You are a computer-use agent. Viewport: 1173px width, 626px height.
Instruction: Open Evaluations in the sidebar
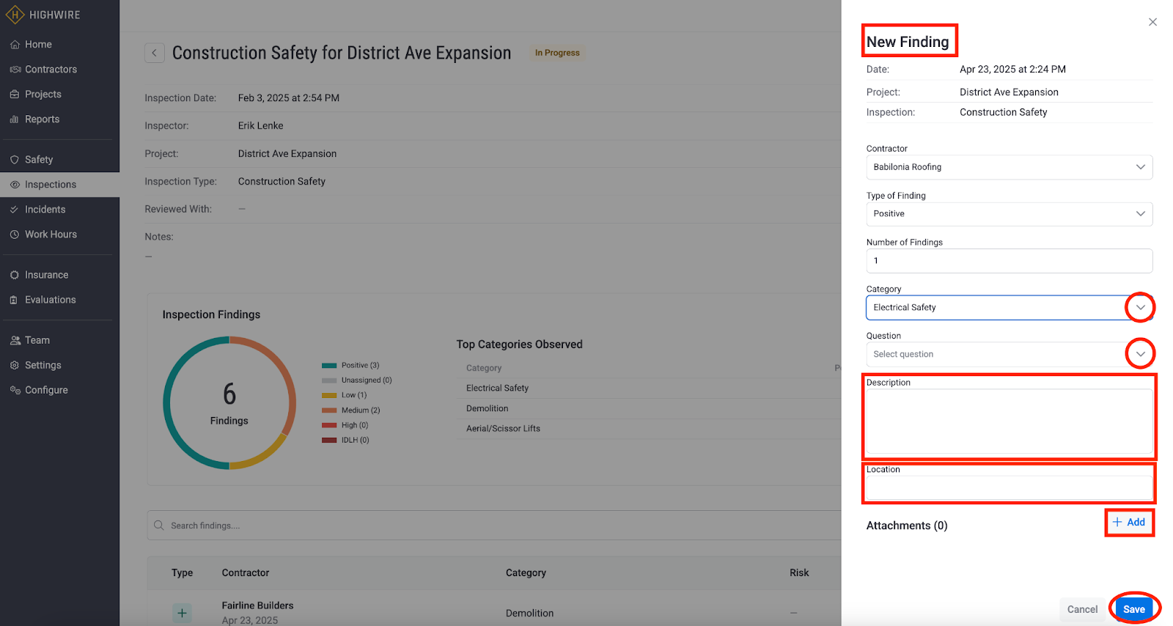[50, 300]
